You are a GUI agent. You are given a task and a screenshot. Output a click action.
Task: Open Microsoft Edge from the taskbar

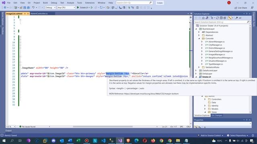tap(137, 140)
